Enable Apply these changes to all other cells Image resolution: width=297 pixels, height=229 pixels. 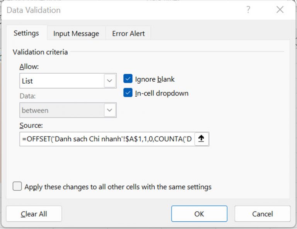(x=17, y=186)
